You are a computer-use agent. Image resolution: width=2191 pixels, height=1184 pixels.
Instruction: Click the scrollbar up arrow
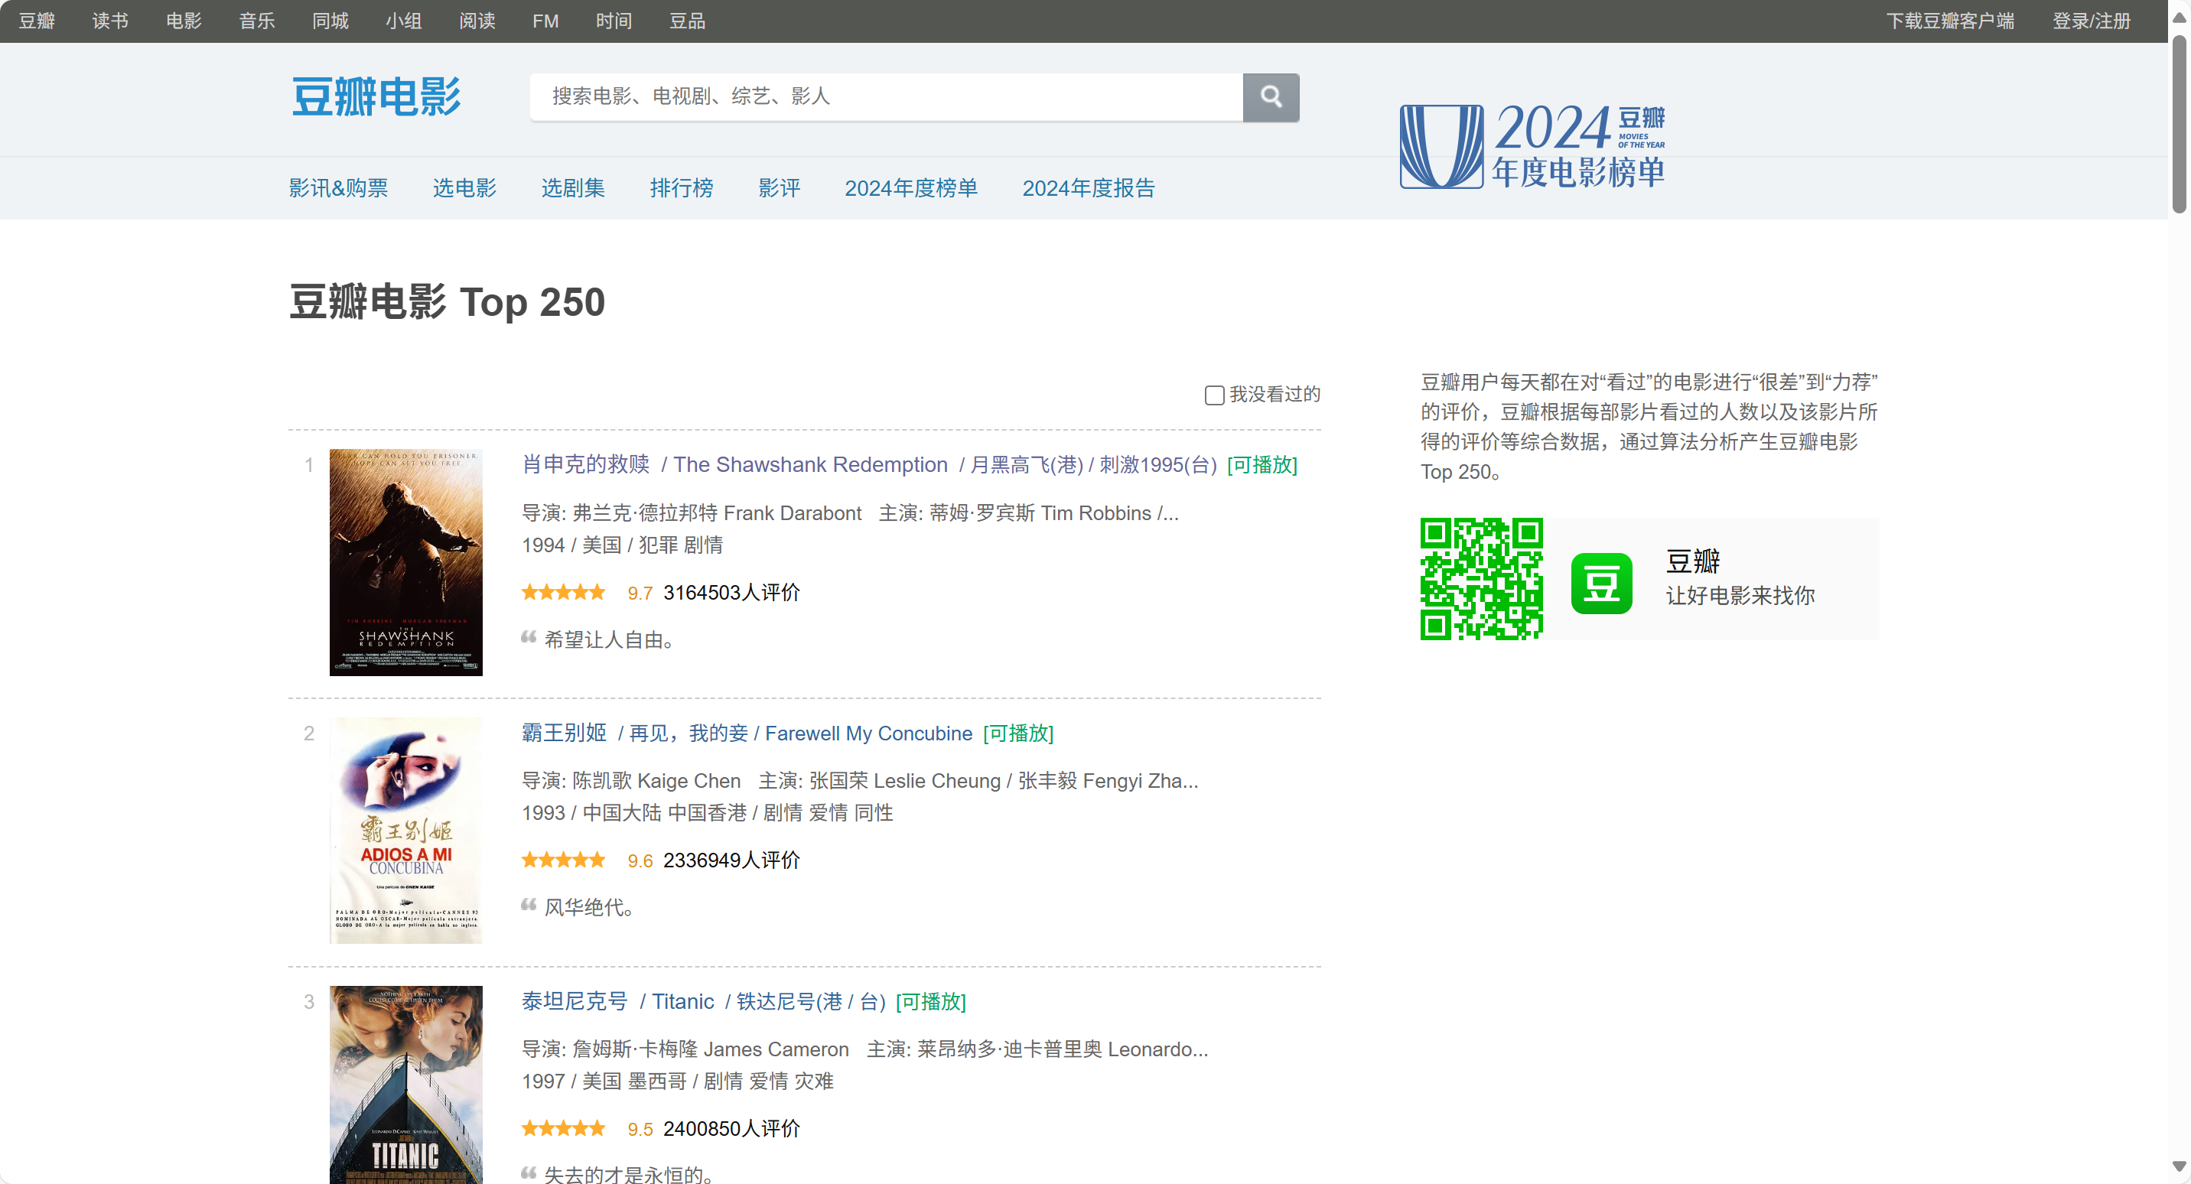(x=2178, y=16)
